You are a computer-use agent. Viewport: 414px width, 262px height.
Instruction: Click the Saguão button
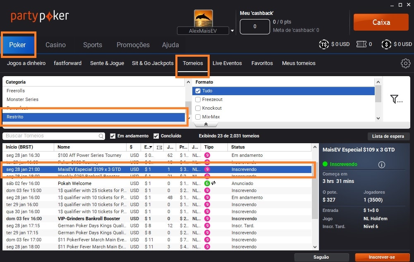321,257
